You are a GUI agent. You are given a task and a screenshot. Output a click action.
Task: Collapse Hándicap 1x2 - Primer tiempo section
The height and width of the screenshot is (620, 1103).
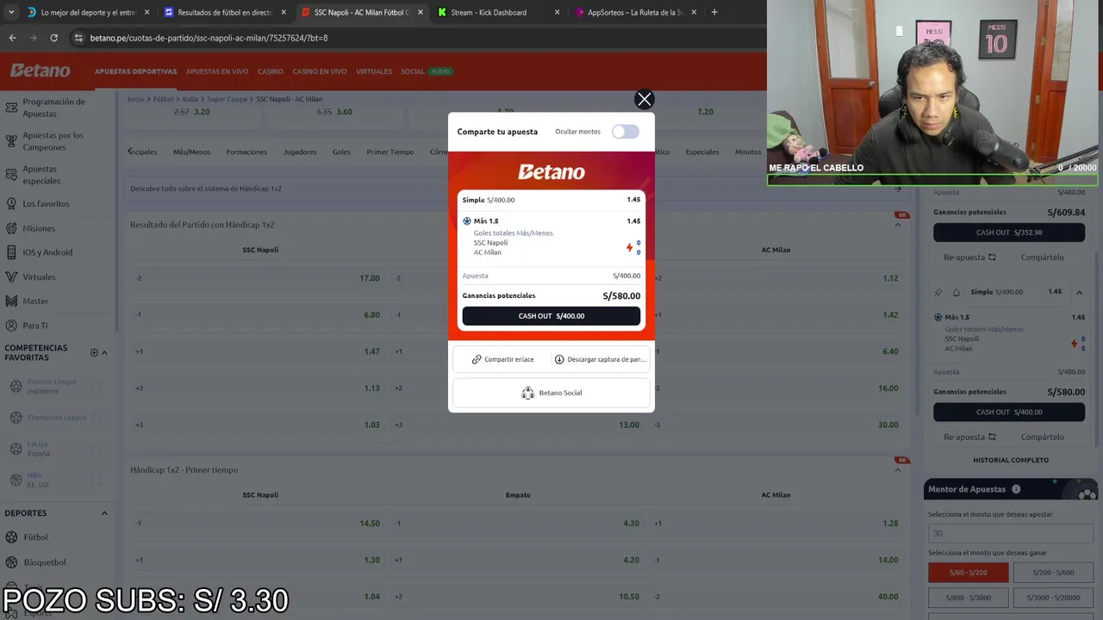[x=897, y=470]
